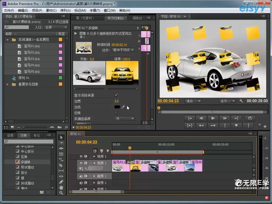Click the timeline timecode 00:00:04:23
This screenshot has height=204, width=272.
pos(86,142)
